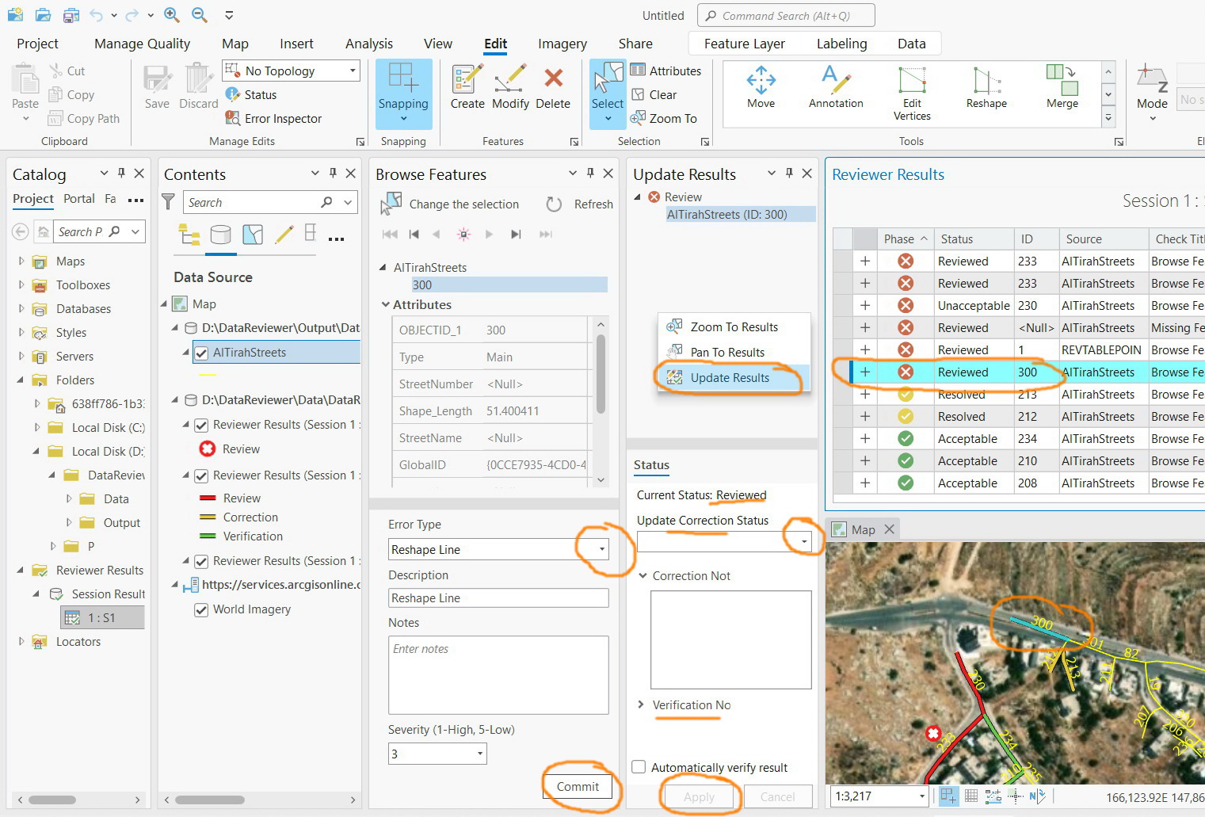Screen dimensions: 1205x817
Task: Click the Merge tool
Action: click(x=1062, y=87)
